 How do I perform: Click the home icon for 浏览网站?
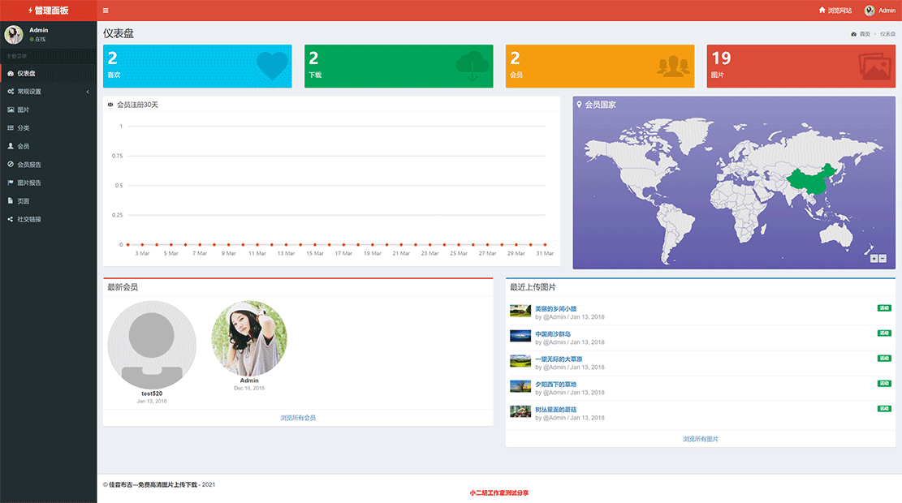822,11
